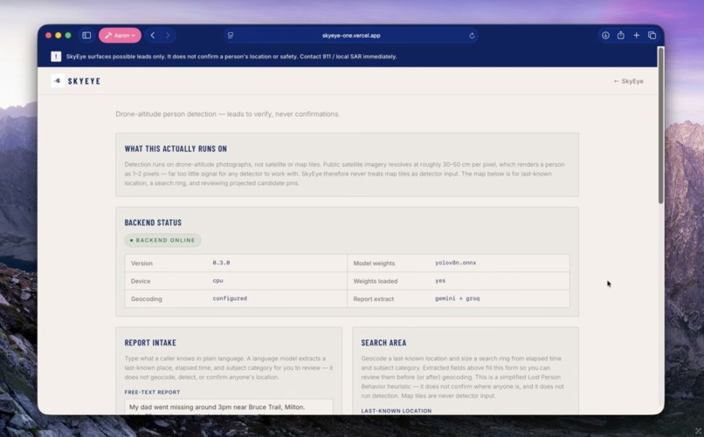Screen dimensions: 704x437
Task: Select the report extract value gemini + groq
Action: [x=457, y=298]
